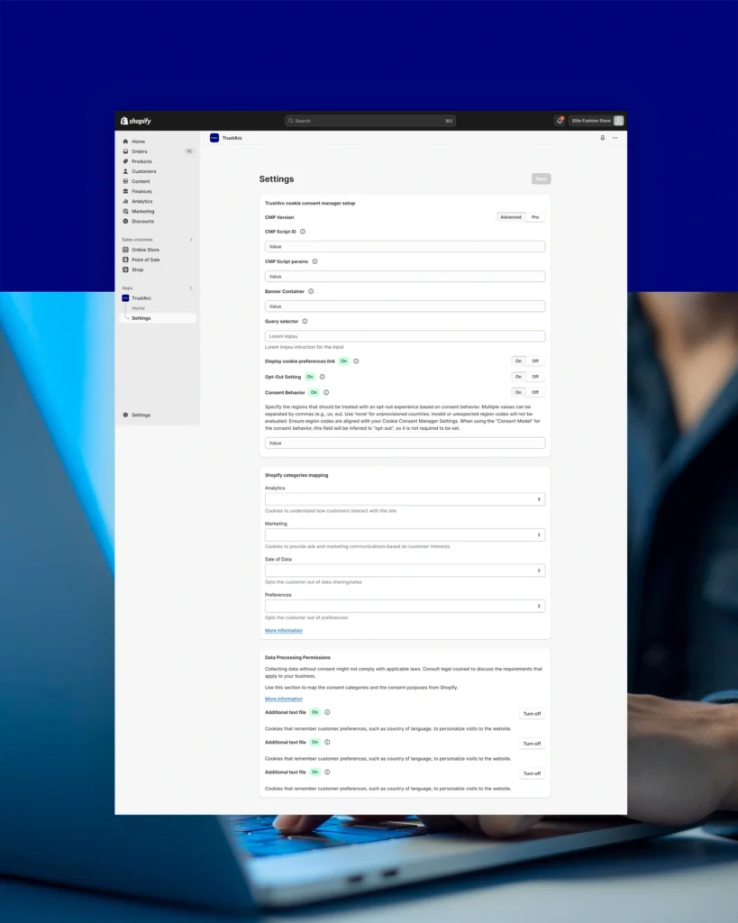738x923 pixels.
Task: Focus the Banner Container field
Action: coord(405,306)
